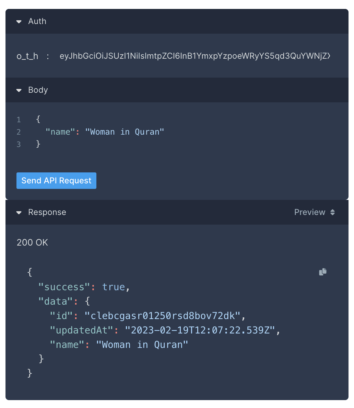
Task: Collapse the Auth section triangle
Action: pyautogui.click(x=19, y=22)
